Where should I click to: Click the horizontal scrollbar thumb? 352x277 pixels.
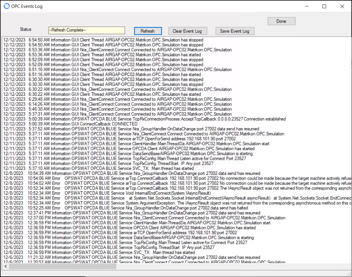coord(62,266)
